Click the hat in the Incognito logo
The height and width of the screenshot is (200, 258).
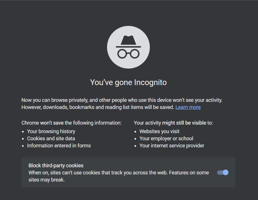pos(128,42)
